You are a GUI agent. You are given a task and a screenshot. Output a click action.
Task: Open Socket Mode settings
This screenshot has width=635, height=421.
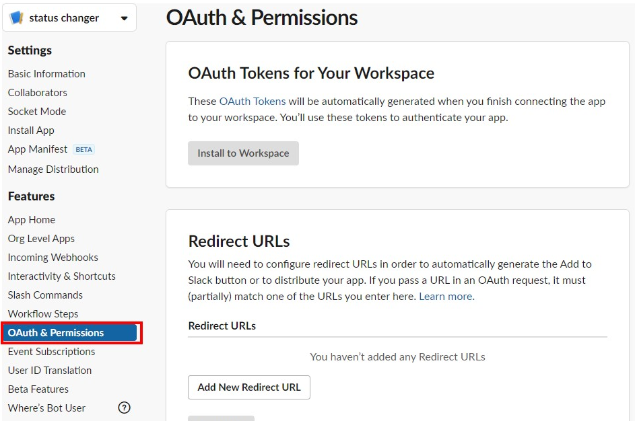36,112
